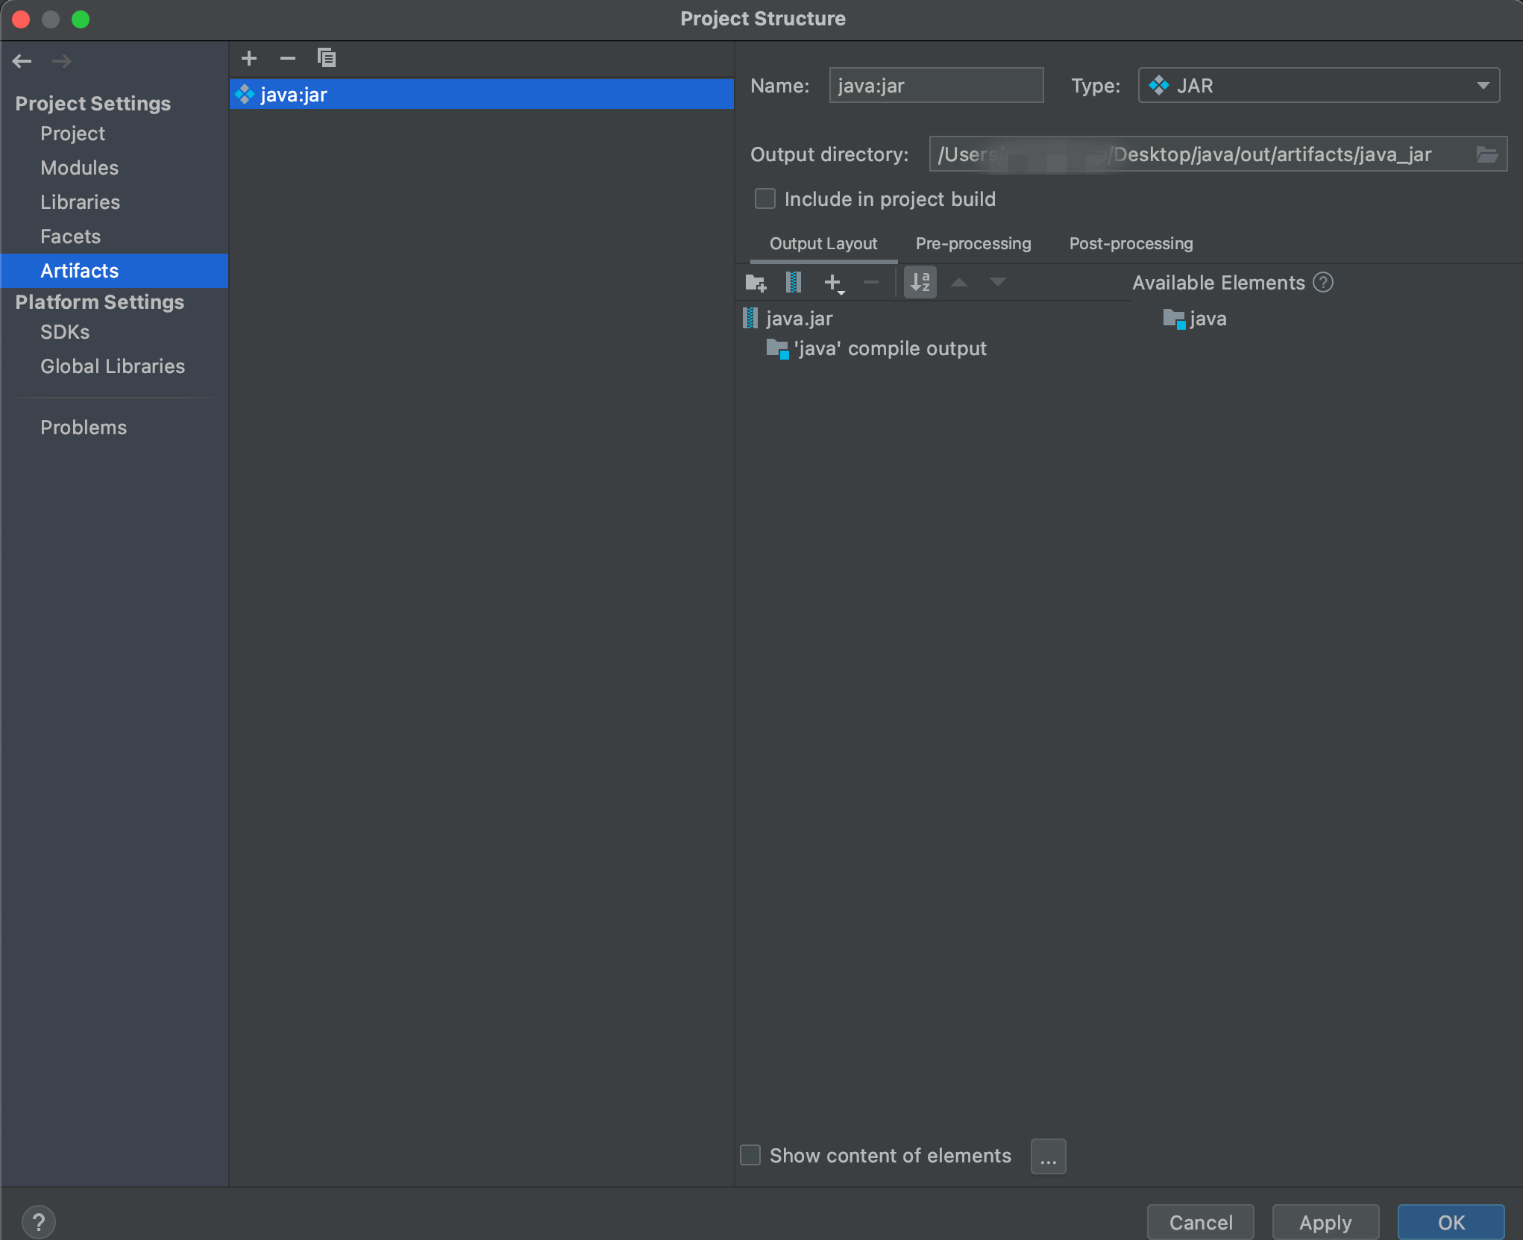Screen dimensions: 1523x1240
Task: Enable Include in project build
Action: coord(765,199)
